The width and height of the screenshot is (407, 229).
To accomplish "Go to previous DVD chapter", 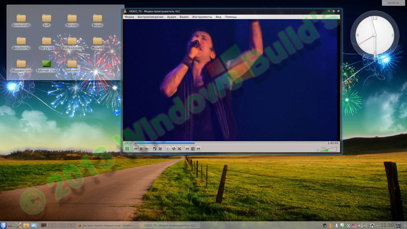I will coord(187,149).
